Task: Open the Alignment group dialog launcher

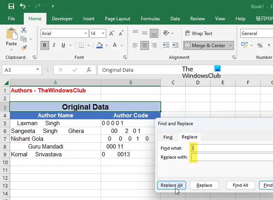Action: coord(234,57)
